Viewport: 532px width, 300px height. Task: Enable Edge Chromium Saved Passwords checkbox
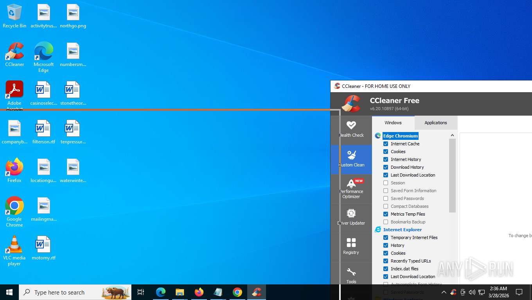click(386, 198)
